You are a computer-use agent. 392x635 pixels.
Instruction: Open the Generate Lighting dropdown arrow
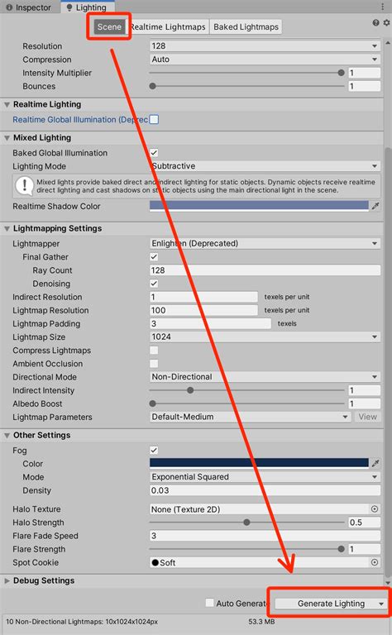(x=380, y=604)
